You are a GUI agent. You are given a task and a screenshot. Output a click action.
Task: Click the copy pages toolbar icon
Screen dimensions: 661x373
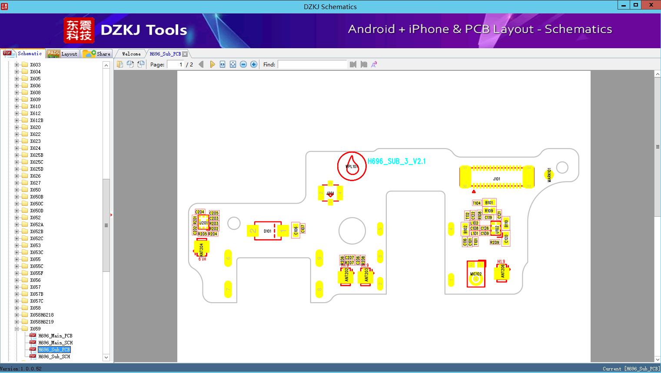[120, 64]
